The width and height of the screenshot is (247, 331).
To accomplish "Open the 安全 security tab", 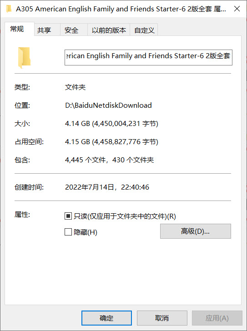I will 71,30.
